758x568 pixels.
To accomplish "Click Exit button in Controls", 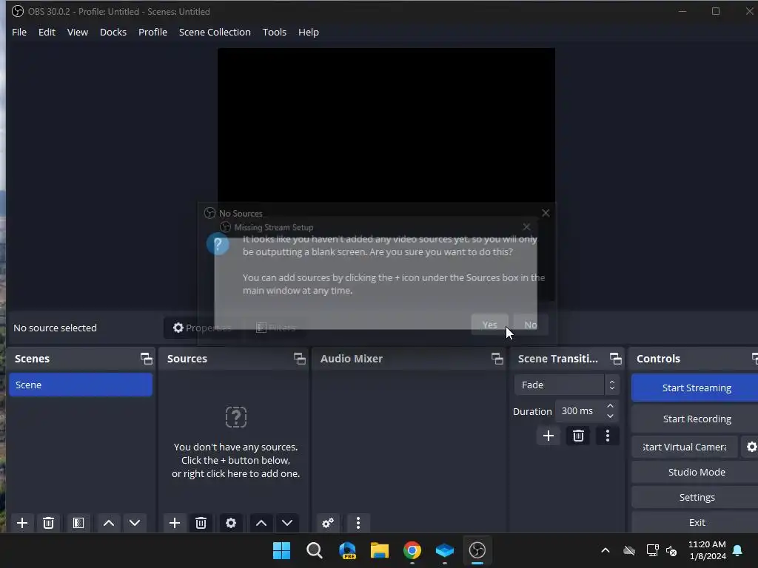I will pos(696,522).
